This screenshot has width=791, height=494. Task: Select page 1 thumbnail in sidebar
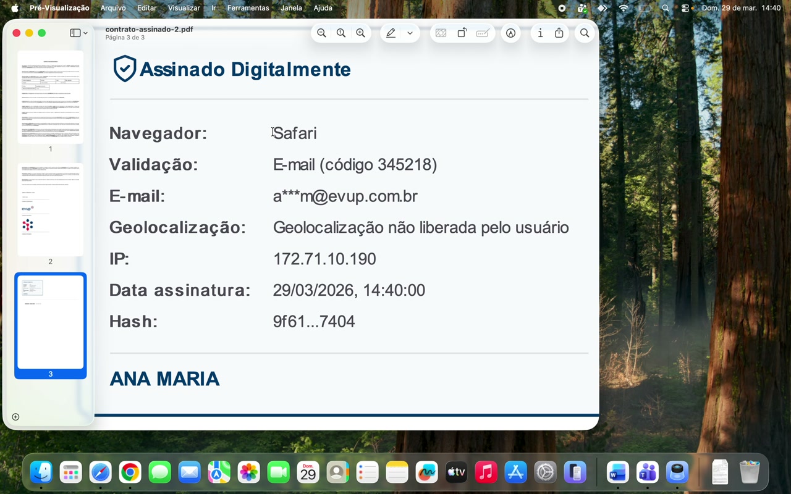pyautogui.click(x=51, y=97)
